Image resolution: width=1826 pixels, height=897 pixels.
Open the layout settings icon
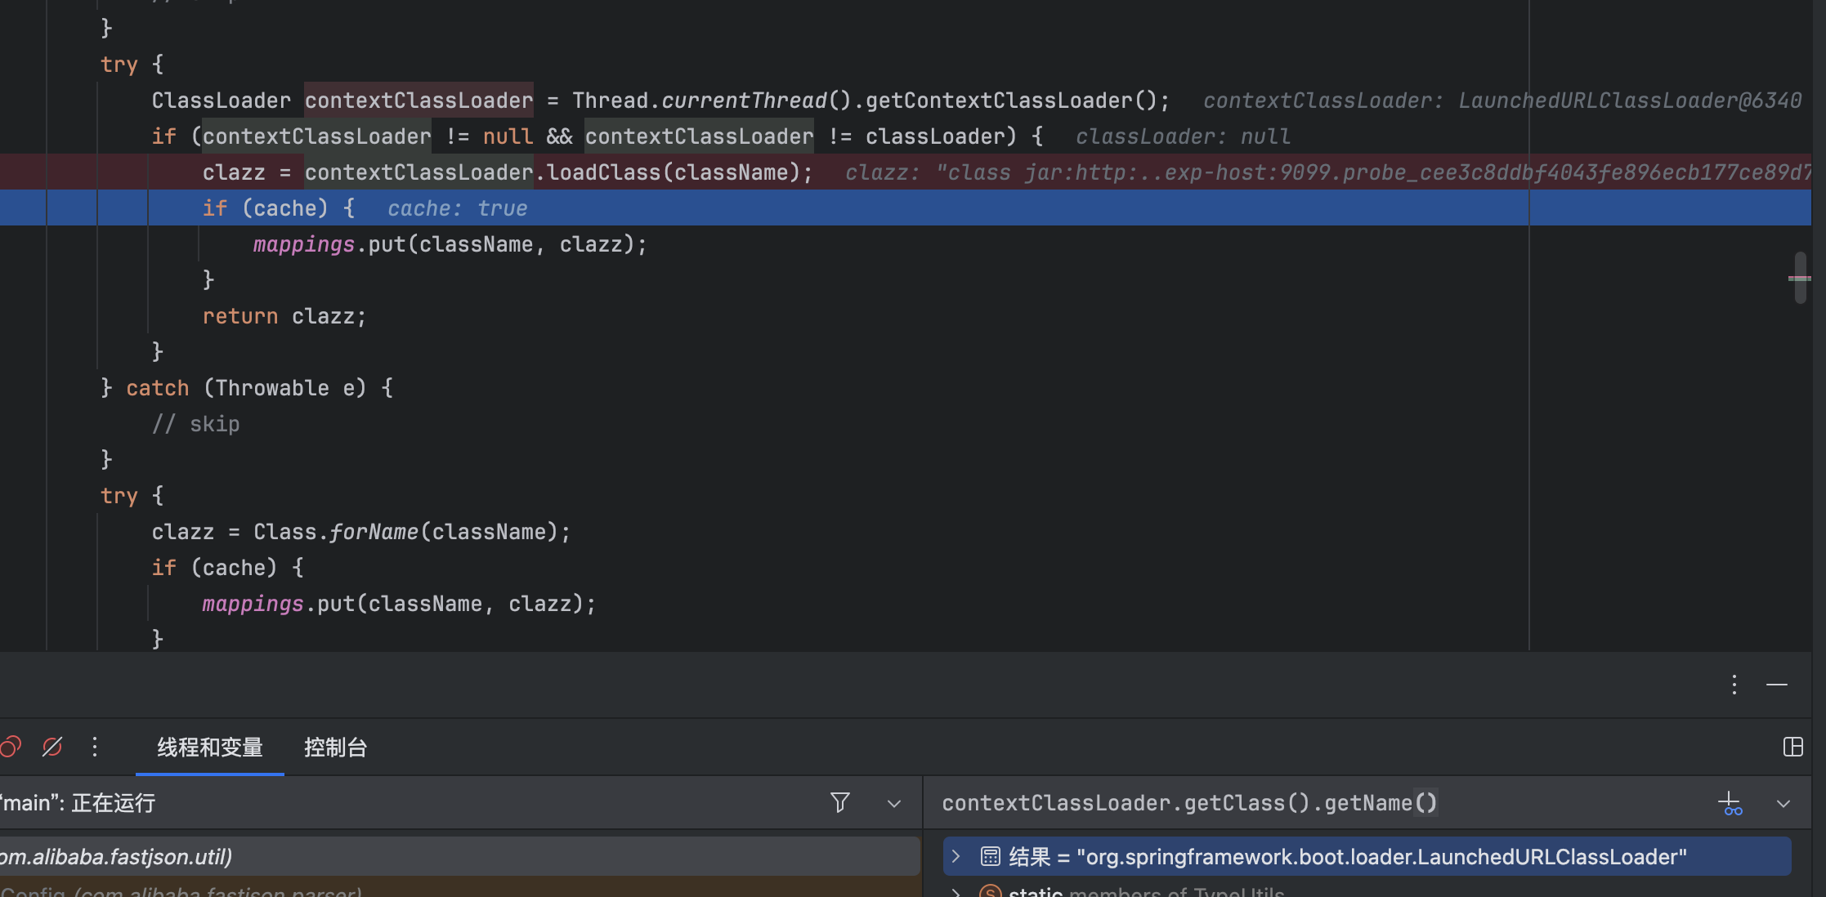[x=1792, y=747]
